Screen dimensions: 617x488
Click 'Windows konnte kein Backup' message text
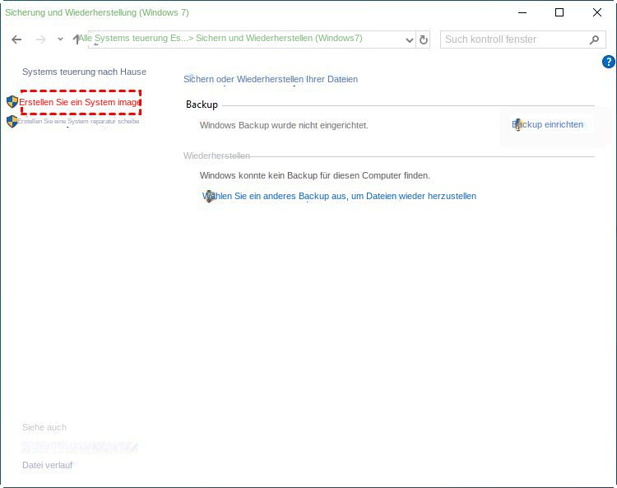tap(315, 175)
